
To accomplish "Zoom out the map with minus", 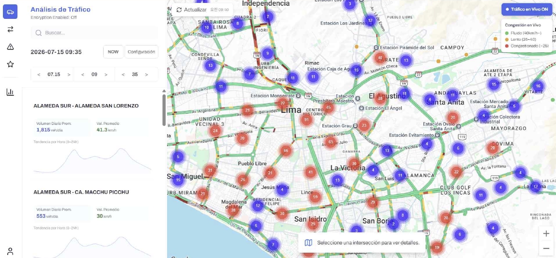I will [546, 248].
